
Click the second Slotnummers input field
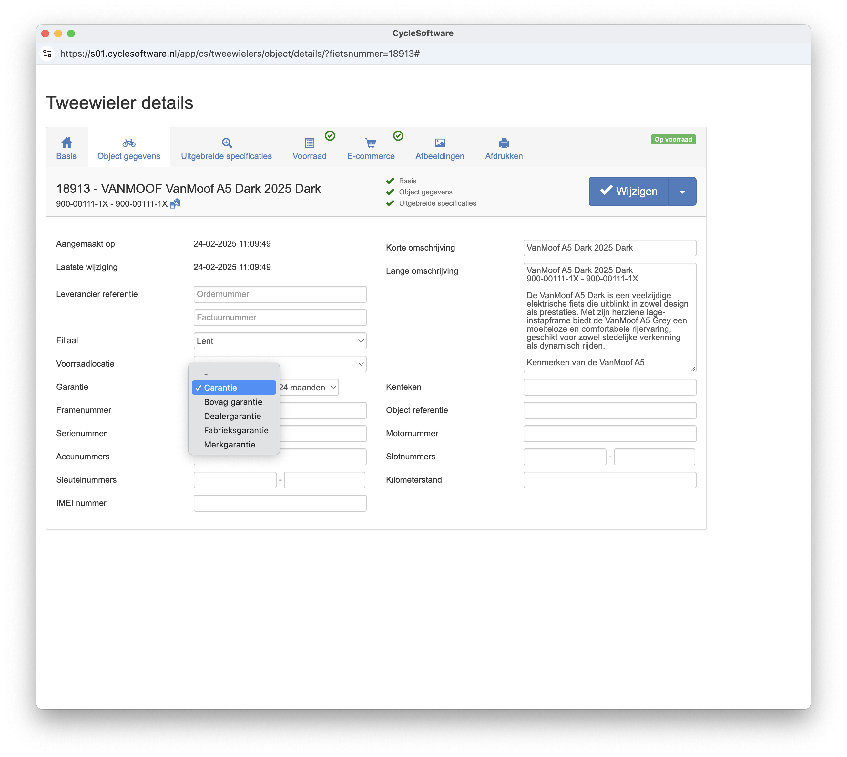tap(655, 457)
